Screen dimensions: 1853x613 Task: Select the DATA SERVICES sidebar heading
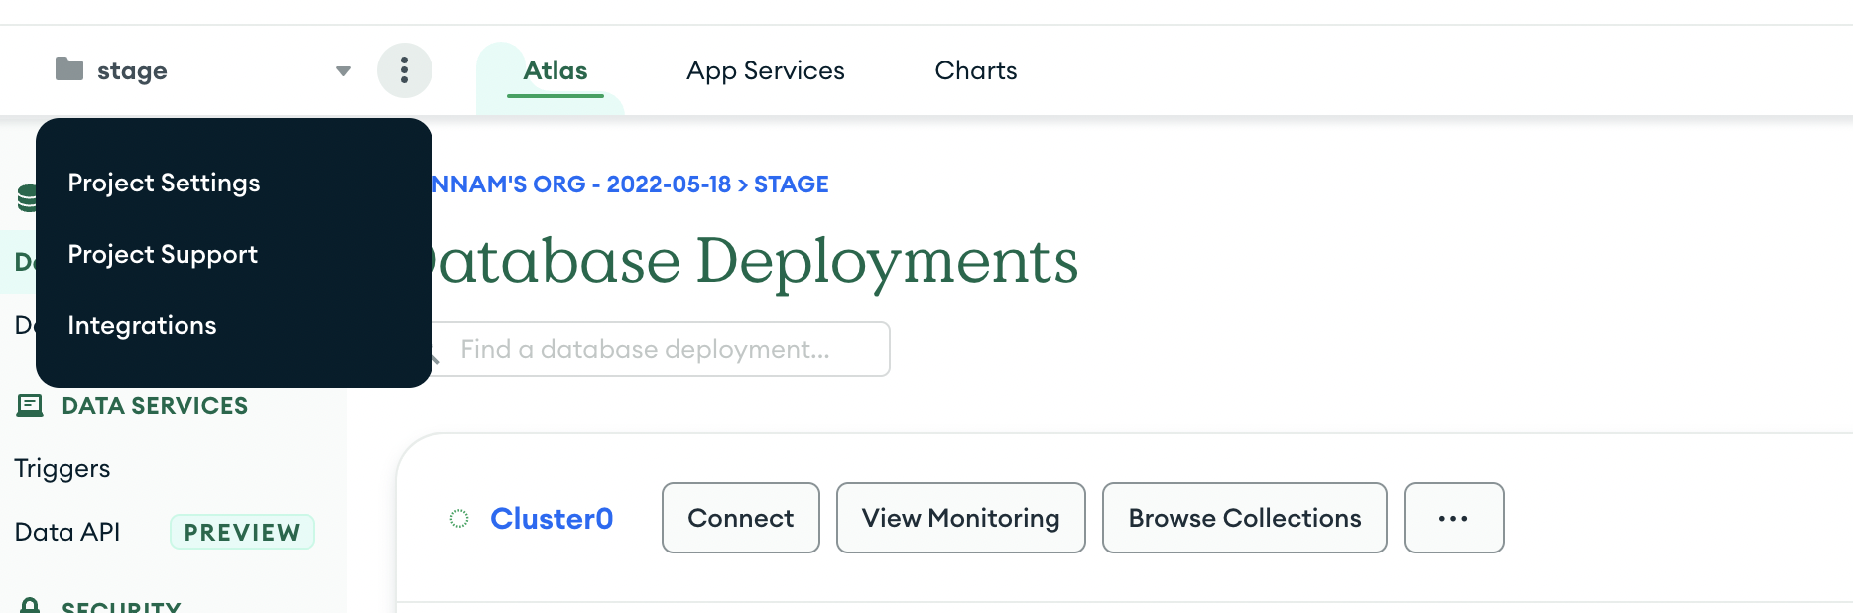pyautogui.click(x=155, y=405)
